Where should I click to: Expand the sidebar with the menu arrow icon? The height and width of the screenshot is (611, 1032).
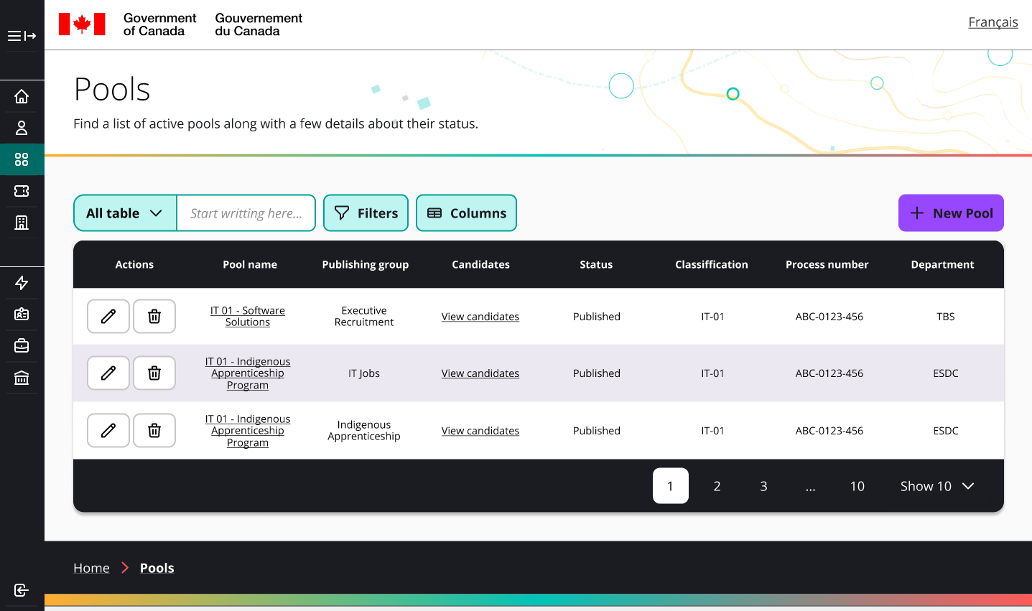[x=22, y=36]
